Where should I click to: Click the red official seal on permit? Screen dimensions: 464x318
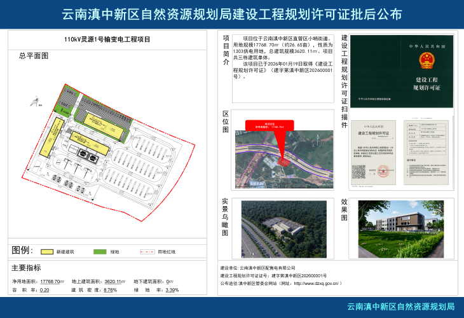click(x=383, y=172)
